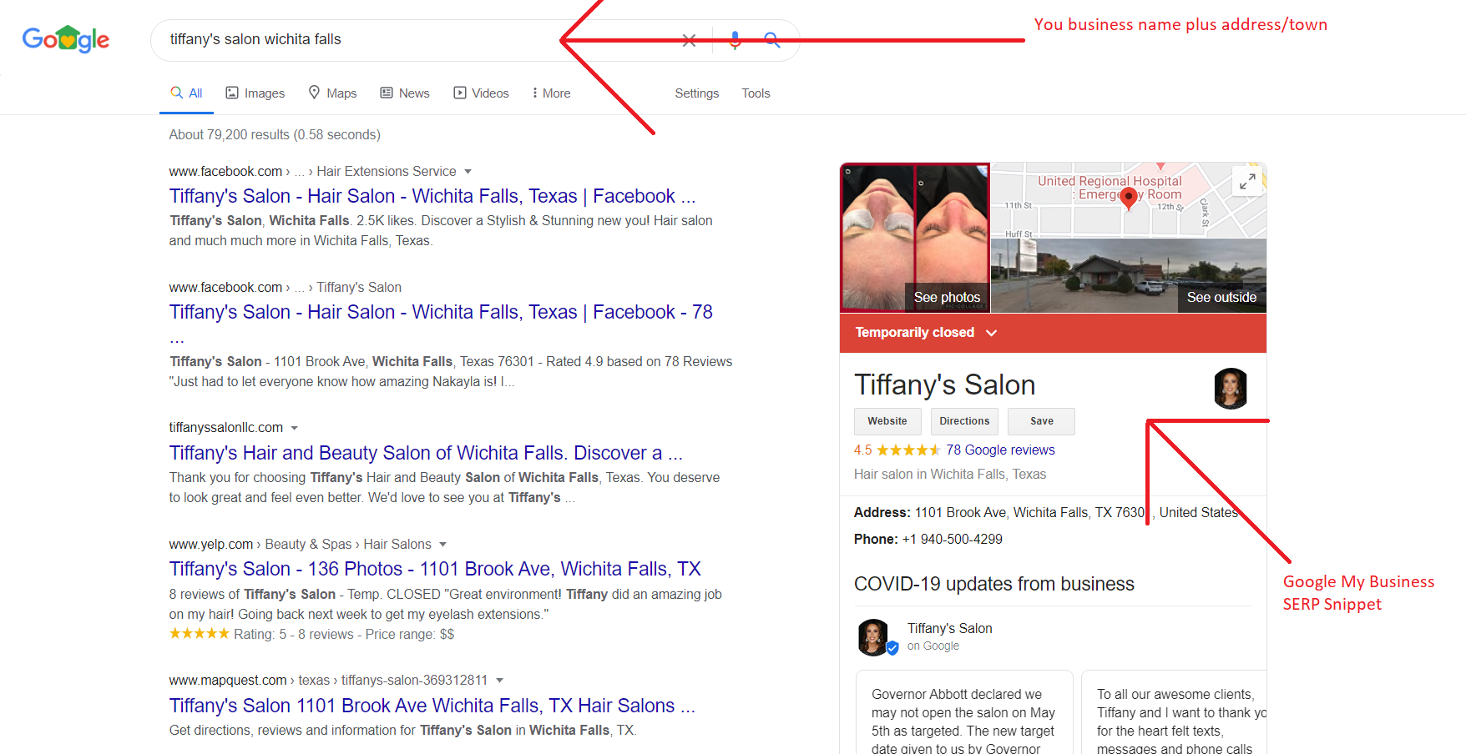
Task: Activate voice search with the microphone icon
Action: click(735, 39)
